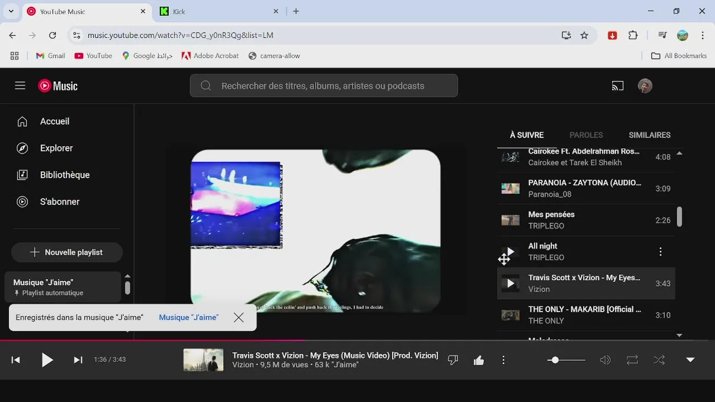Click the queue scrollbar thumb
The width and height of the screenshot is (715, 402).
[679, 217]
